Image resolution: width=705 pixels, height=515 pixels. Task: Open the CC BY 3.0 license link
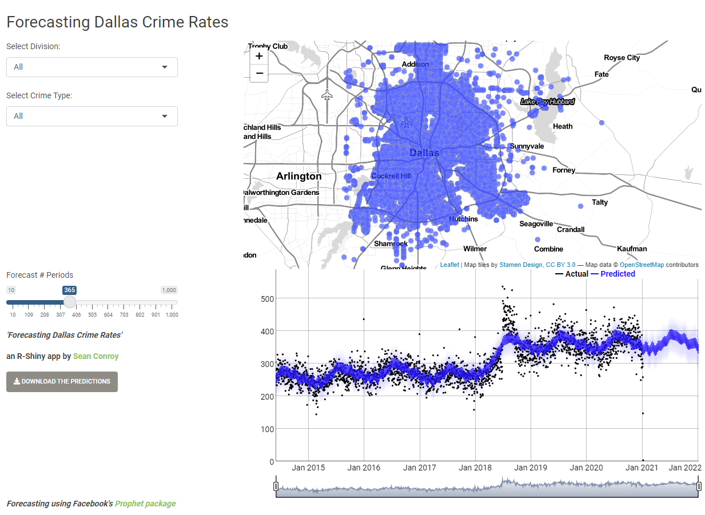tap(561, 265)
